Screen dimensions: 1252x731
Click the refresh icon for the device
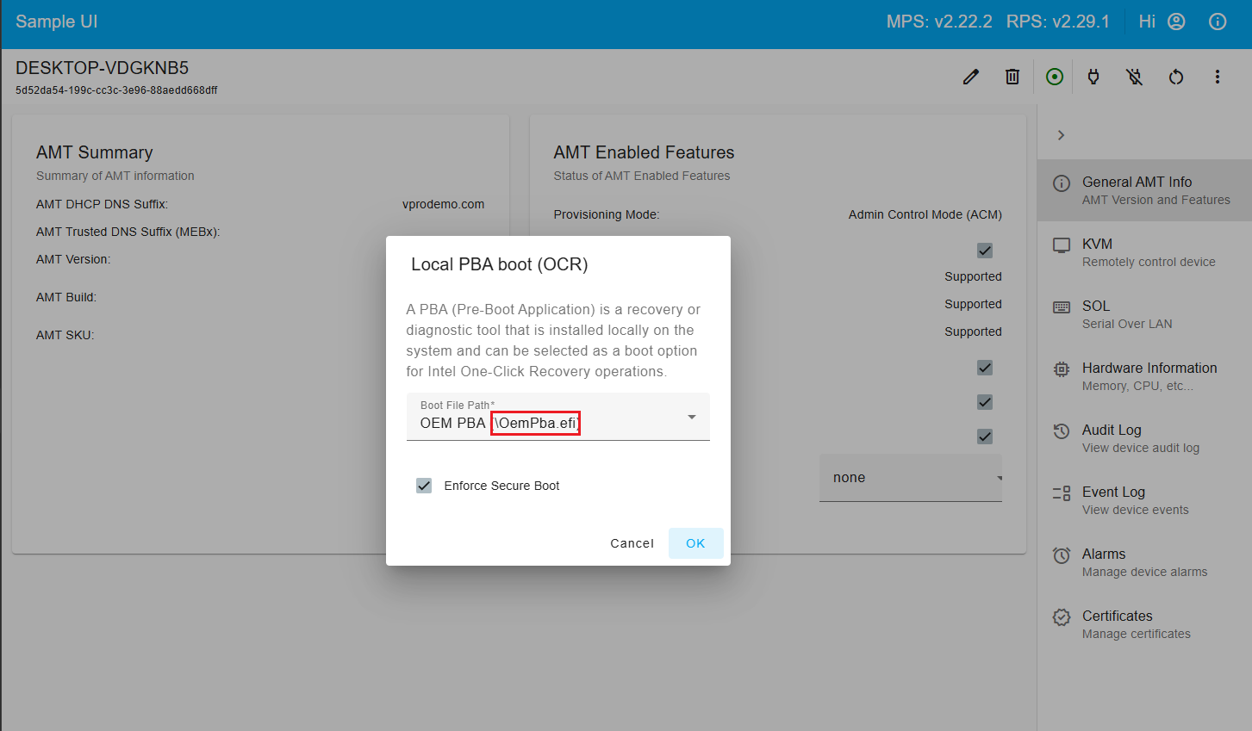point(1175,77)
